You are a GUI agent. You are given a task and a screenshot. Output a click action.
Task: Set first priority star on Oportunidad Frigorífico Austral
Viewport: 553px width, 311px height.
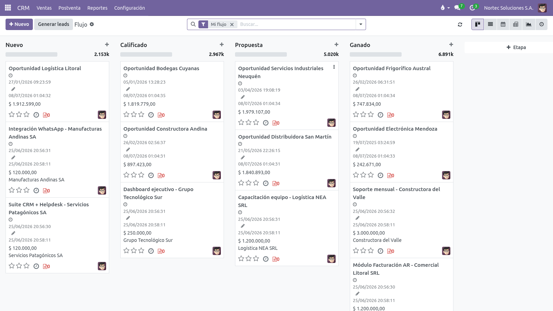[356, 114]
